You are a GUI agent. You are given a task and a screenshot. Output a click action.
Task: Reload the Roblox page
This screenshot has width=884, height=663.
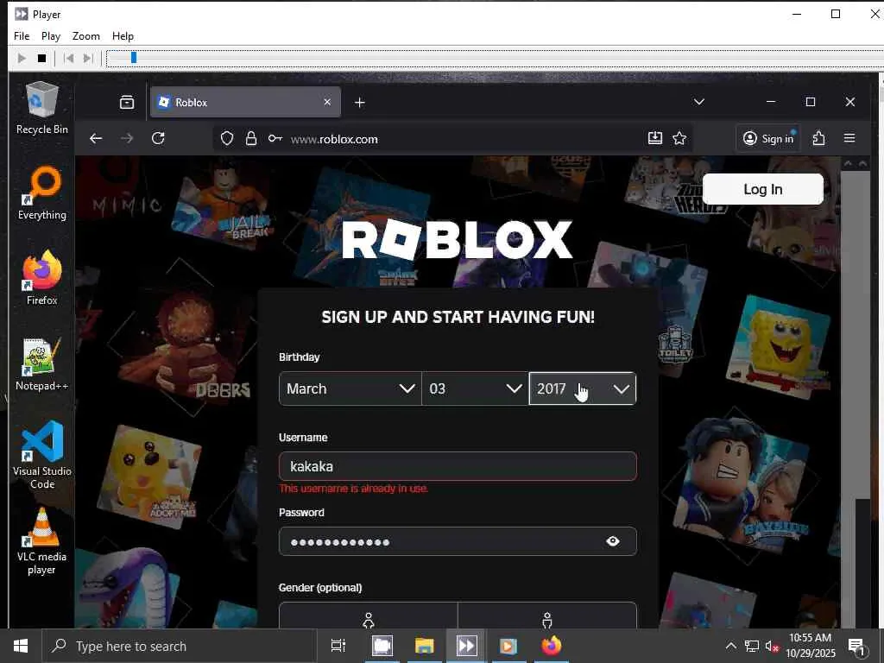coord(159,138)
